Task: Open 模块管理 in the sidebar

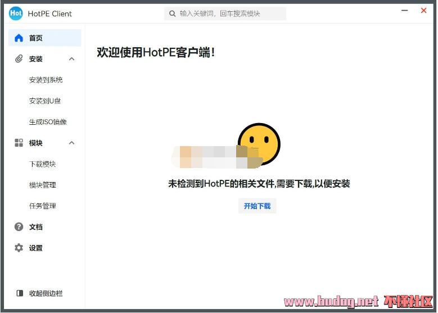Action: pyautogui.click(x=43, y=185)
